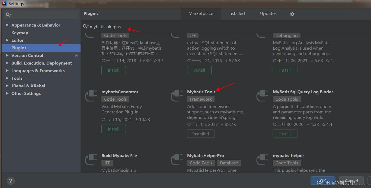
Task: Switch to the Marketplace tab
Action: [x=201, y=14]
